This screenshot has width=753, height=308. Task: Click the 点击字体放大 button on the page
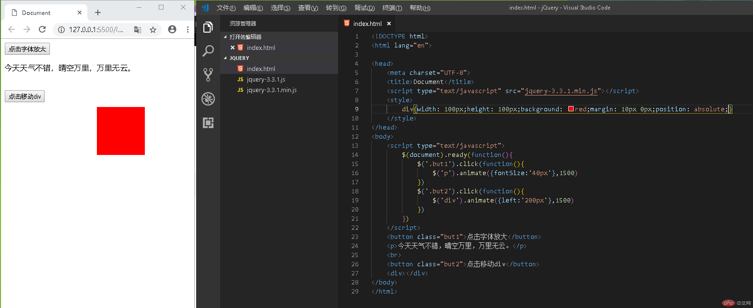point(27,49)
